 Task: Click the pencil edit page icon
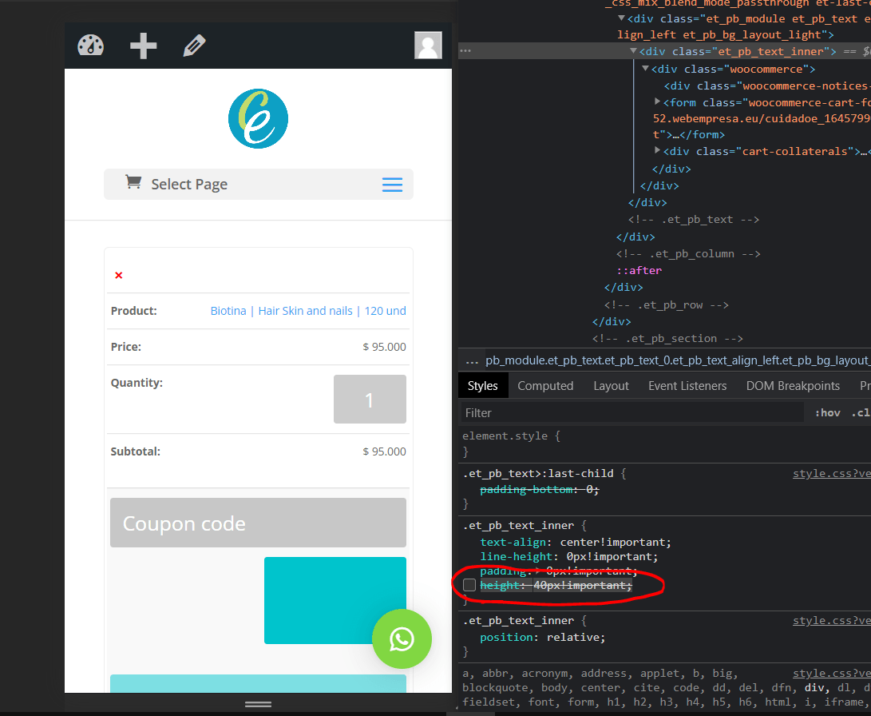[195, 46]
